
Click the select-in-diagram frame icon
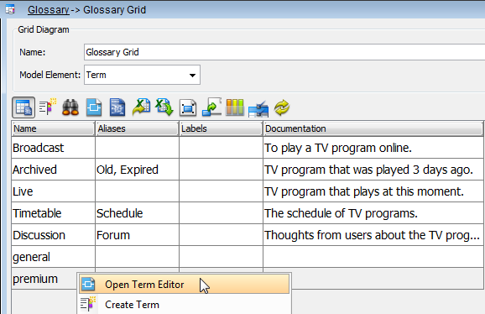coord(188,107)
